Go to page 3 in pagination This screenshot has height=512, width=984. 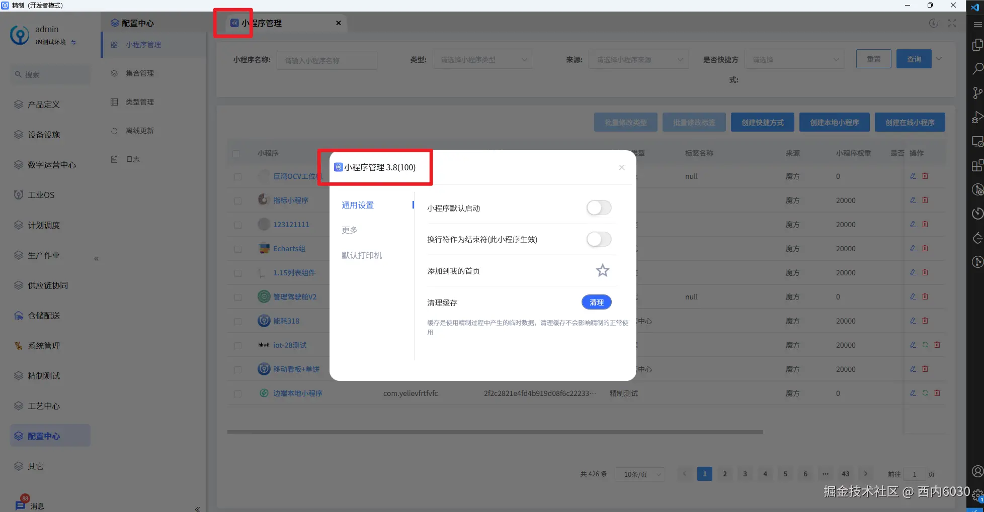click(745, 474)
